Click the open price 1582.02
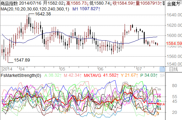The height and width of the screenshot is (120, 182). pos(55,3)
